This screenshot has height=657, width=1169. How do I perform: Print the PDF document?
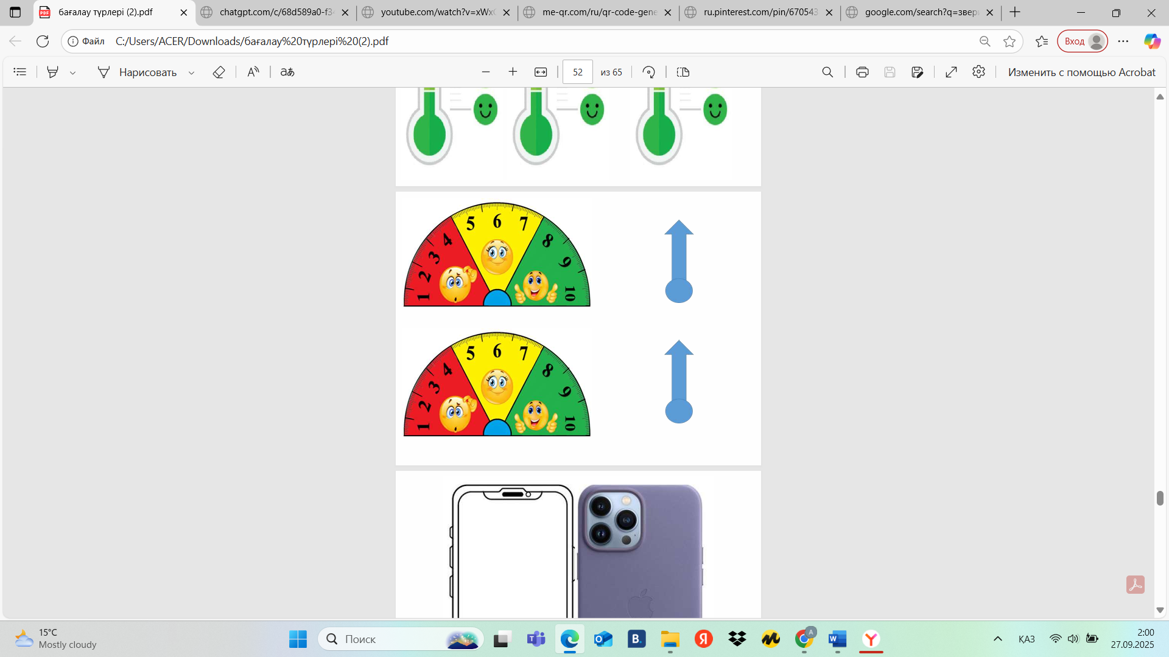coord(862,72)
